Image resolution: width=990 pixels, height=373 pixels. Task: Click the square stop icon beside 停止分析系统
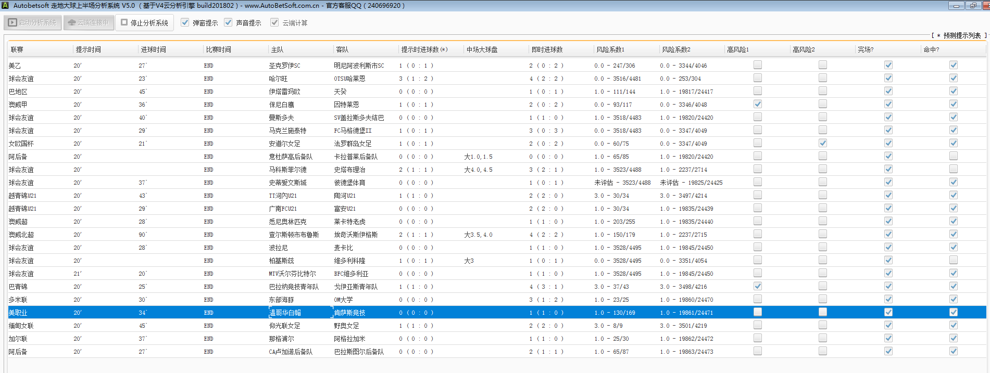pyautogui.click(x=124, y=22)
